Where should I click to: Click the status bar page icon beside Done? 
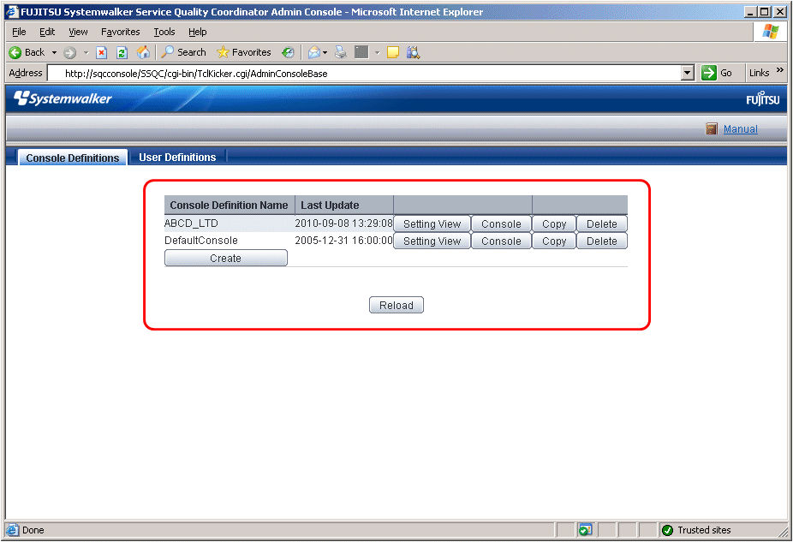[x=12, y=530]
